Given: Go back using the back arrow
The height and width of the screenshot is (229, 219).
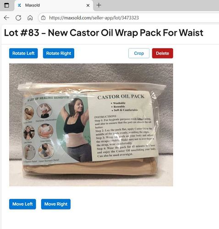Looking at the screenshot, I should tap(6, 18).
